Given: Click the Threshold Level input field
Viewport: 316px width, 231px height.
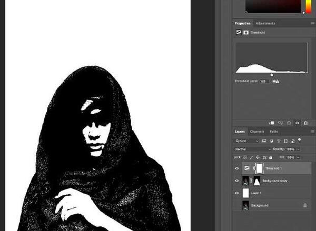Looking at the screenshot, I should coord(264,81).
